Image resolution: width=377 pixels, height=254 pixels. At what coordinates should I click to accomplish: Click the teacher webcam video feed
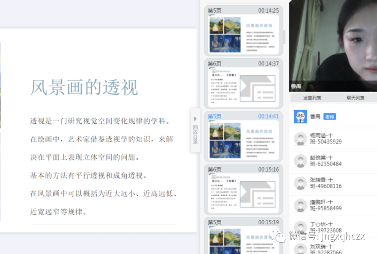333,46
